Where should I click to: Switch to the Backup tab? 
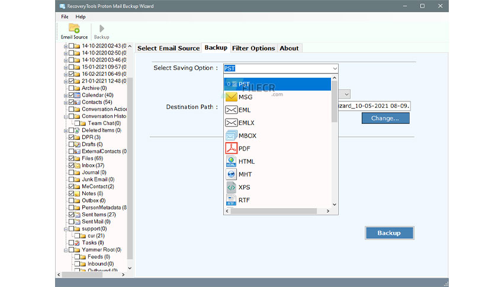[216, 47]
